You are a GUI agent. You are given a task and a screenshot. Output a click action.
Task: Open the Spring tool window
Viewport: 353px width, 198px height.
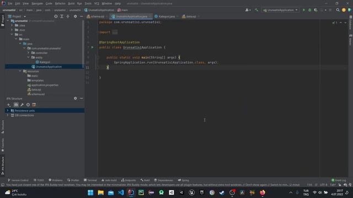(x=184, y=180)
